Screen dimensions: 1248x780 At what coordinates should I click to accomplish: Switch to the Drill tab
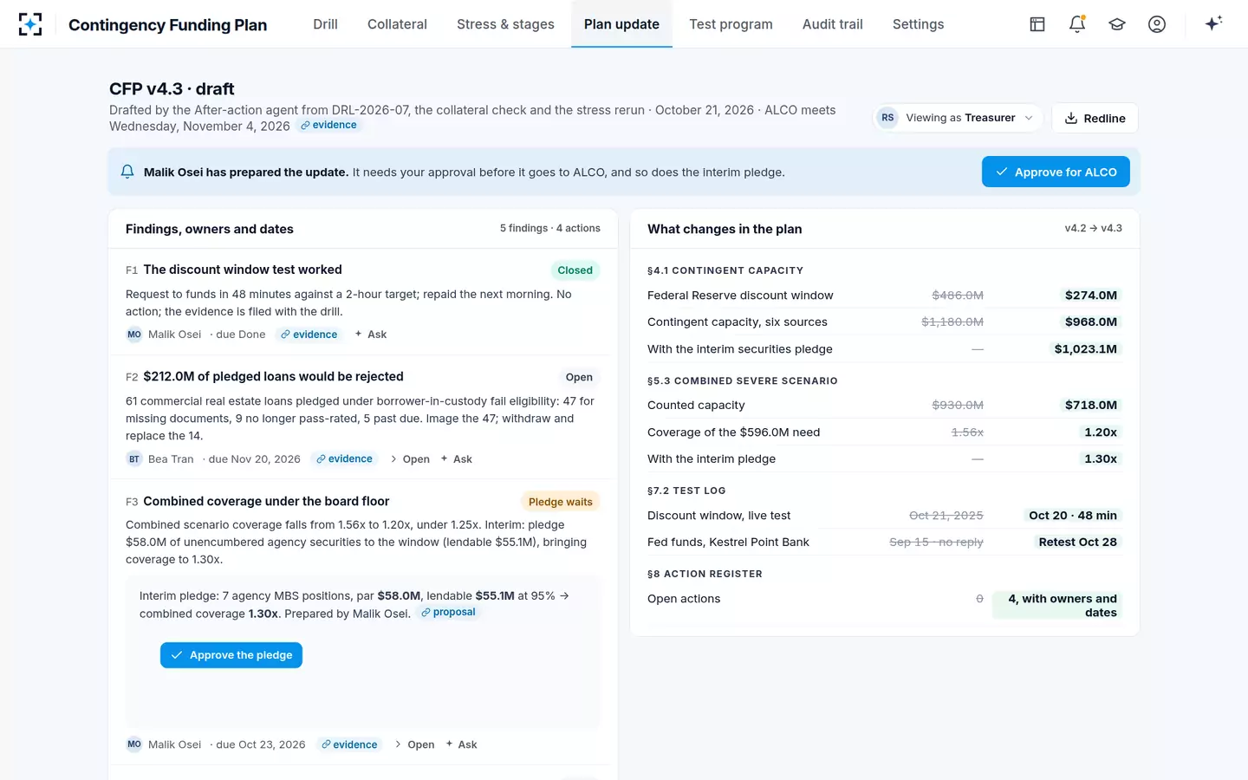click(325, 24)
